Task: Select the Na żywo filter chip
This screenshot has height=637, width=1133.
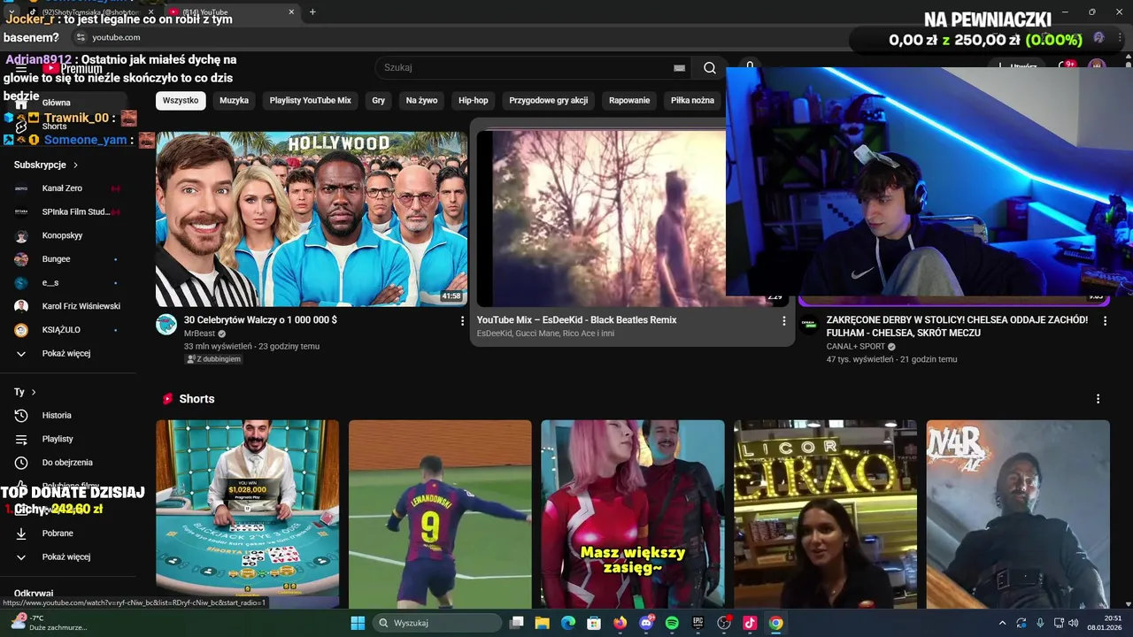Action: [x=421, y=101]
